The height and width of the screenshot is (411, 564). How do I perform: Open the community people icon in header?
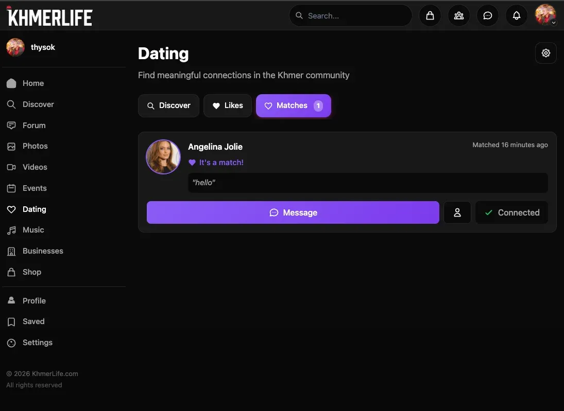click(458, 15)
